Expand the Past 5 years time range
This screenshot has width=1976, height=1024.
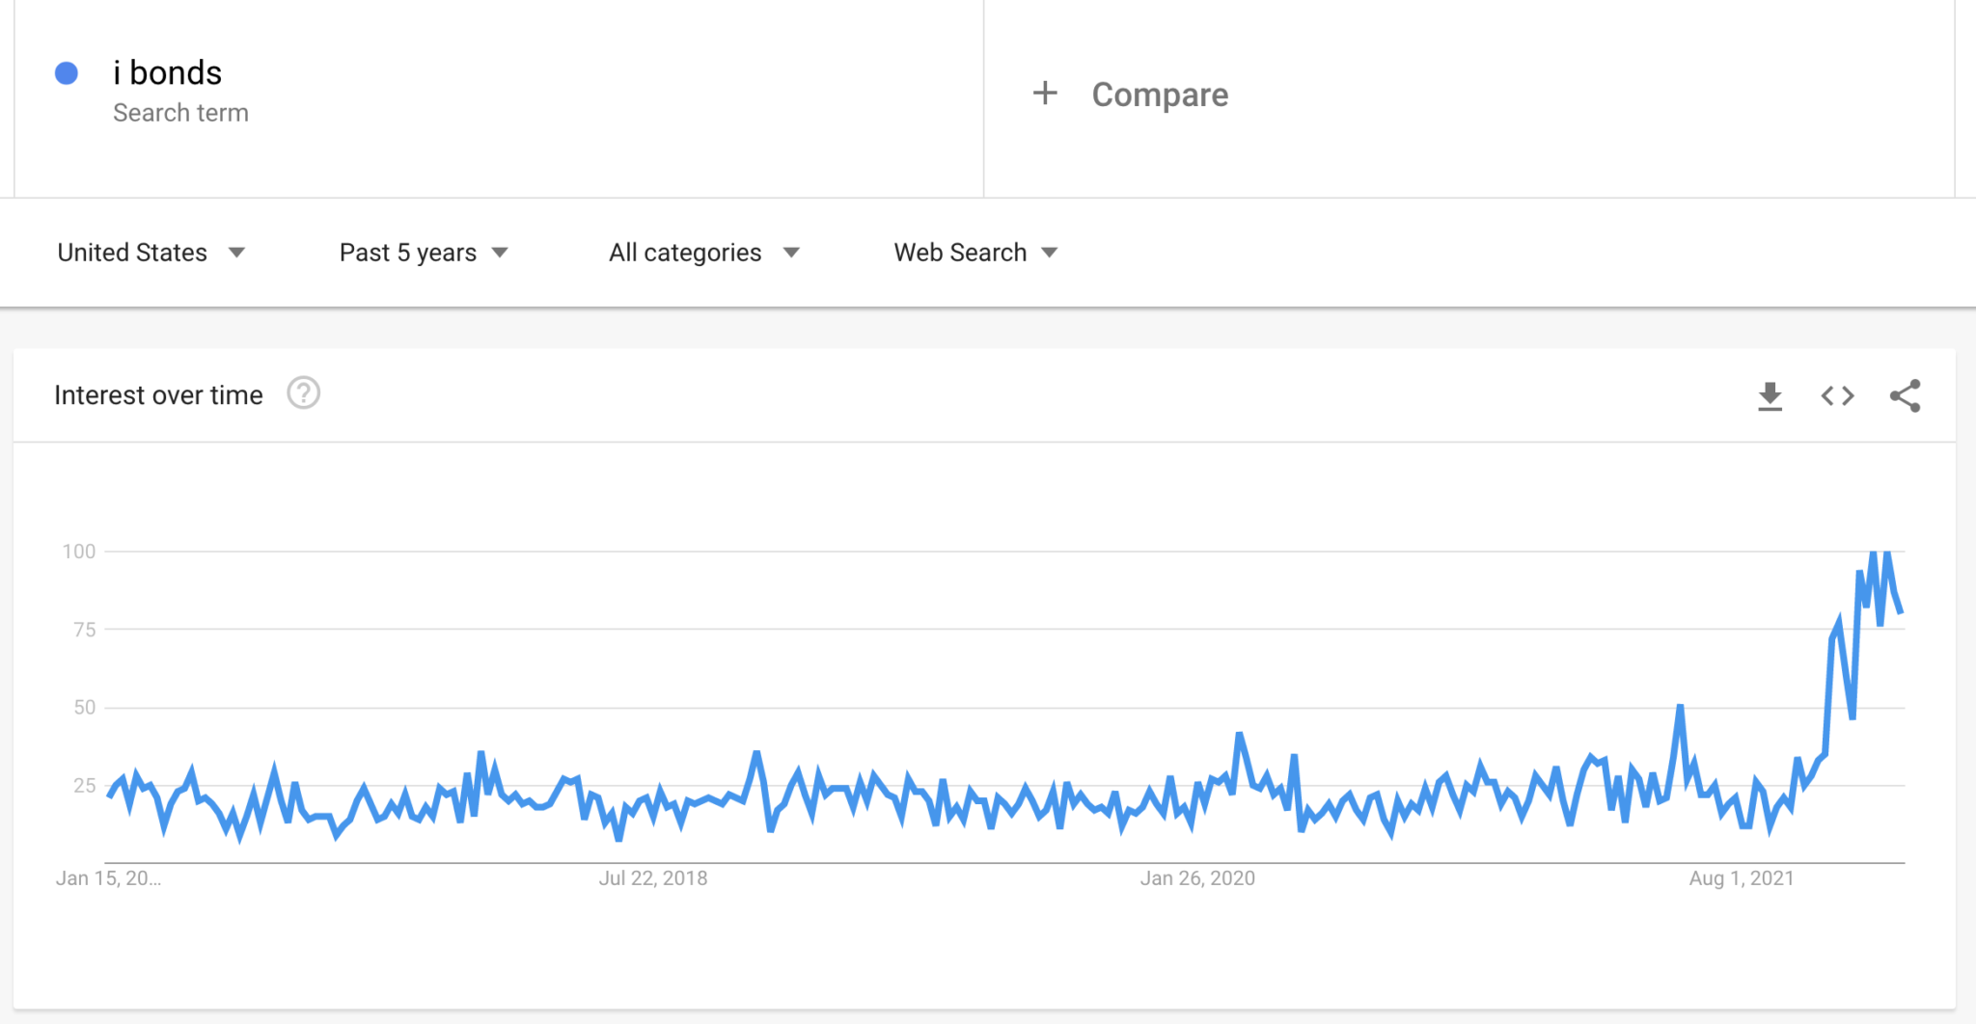[x=423, y=253]
